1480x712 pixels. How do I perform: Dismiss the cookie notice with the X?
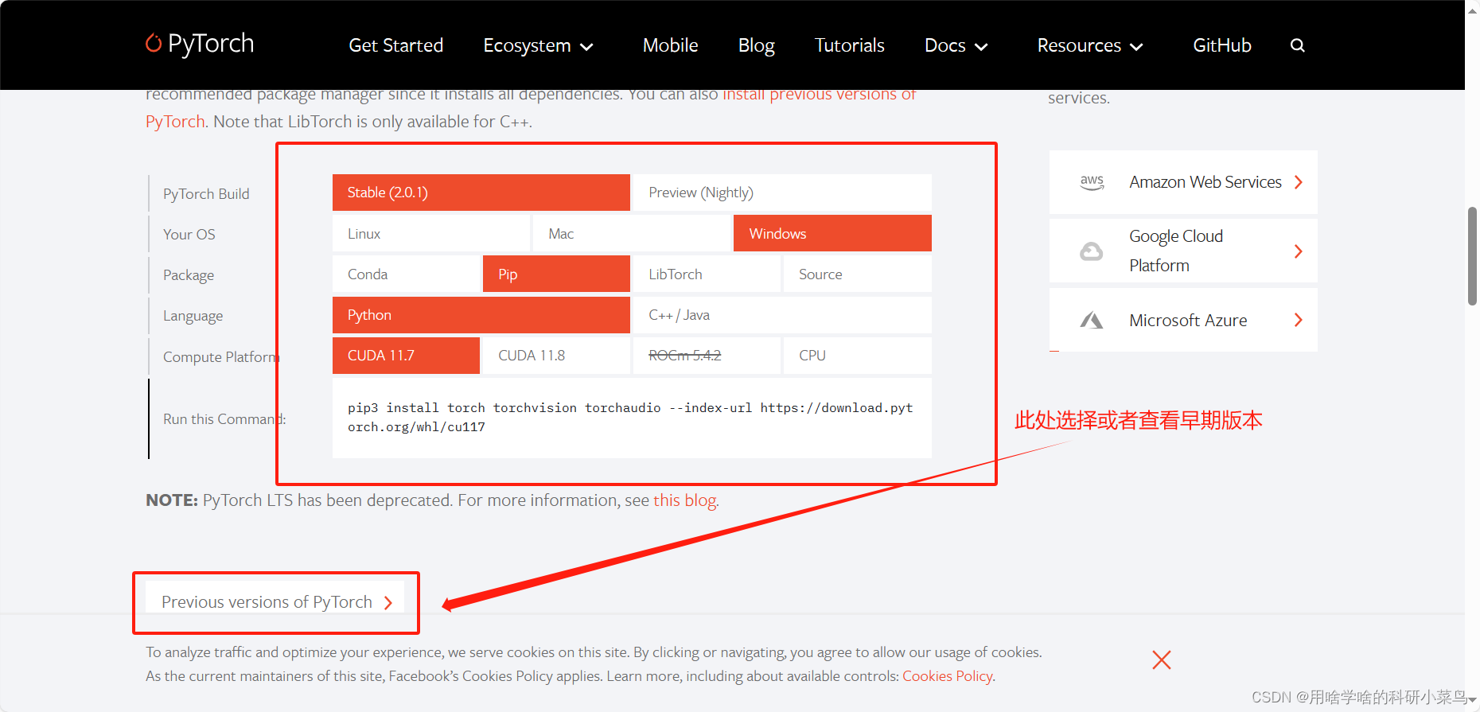(x=1161, y=659)
